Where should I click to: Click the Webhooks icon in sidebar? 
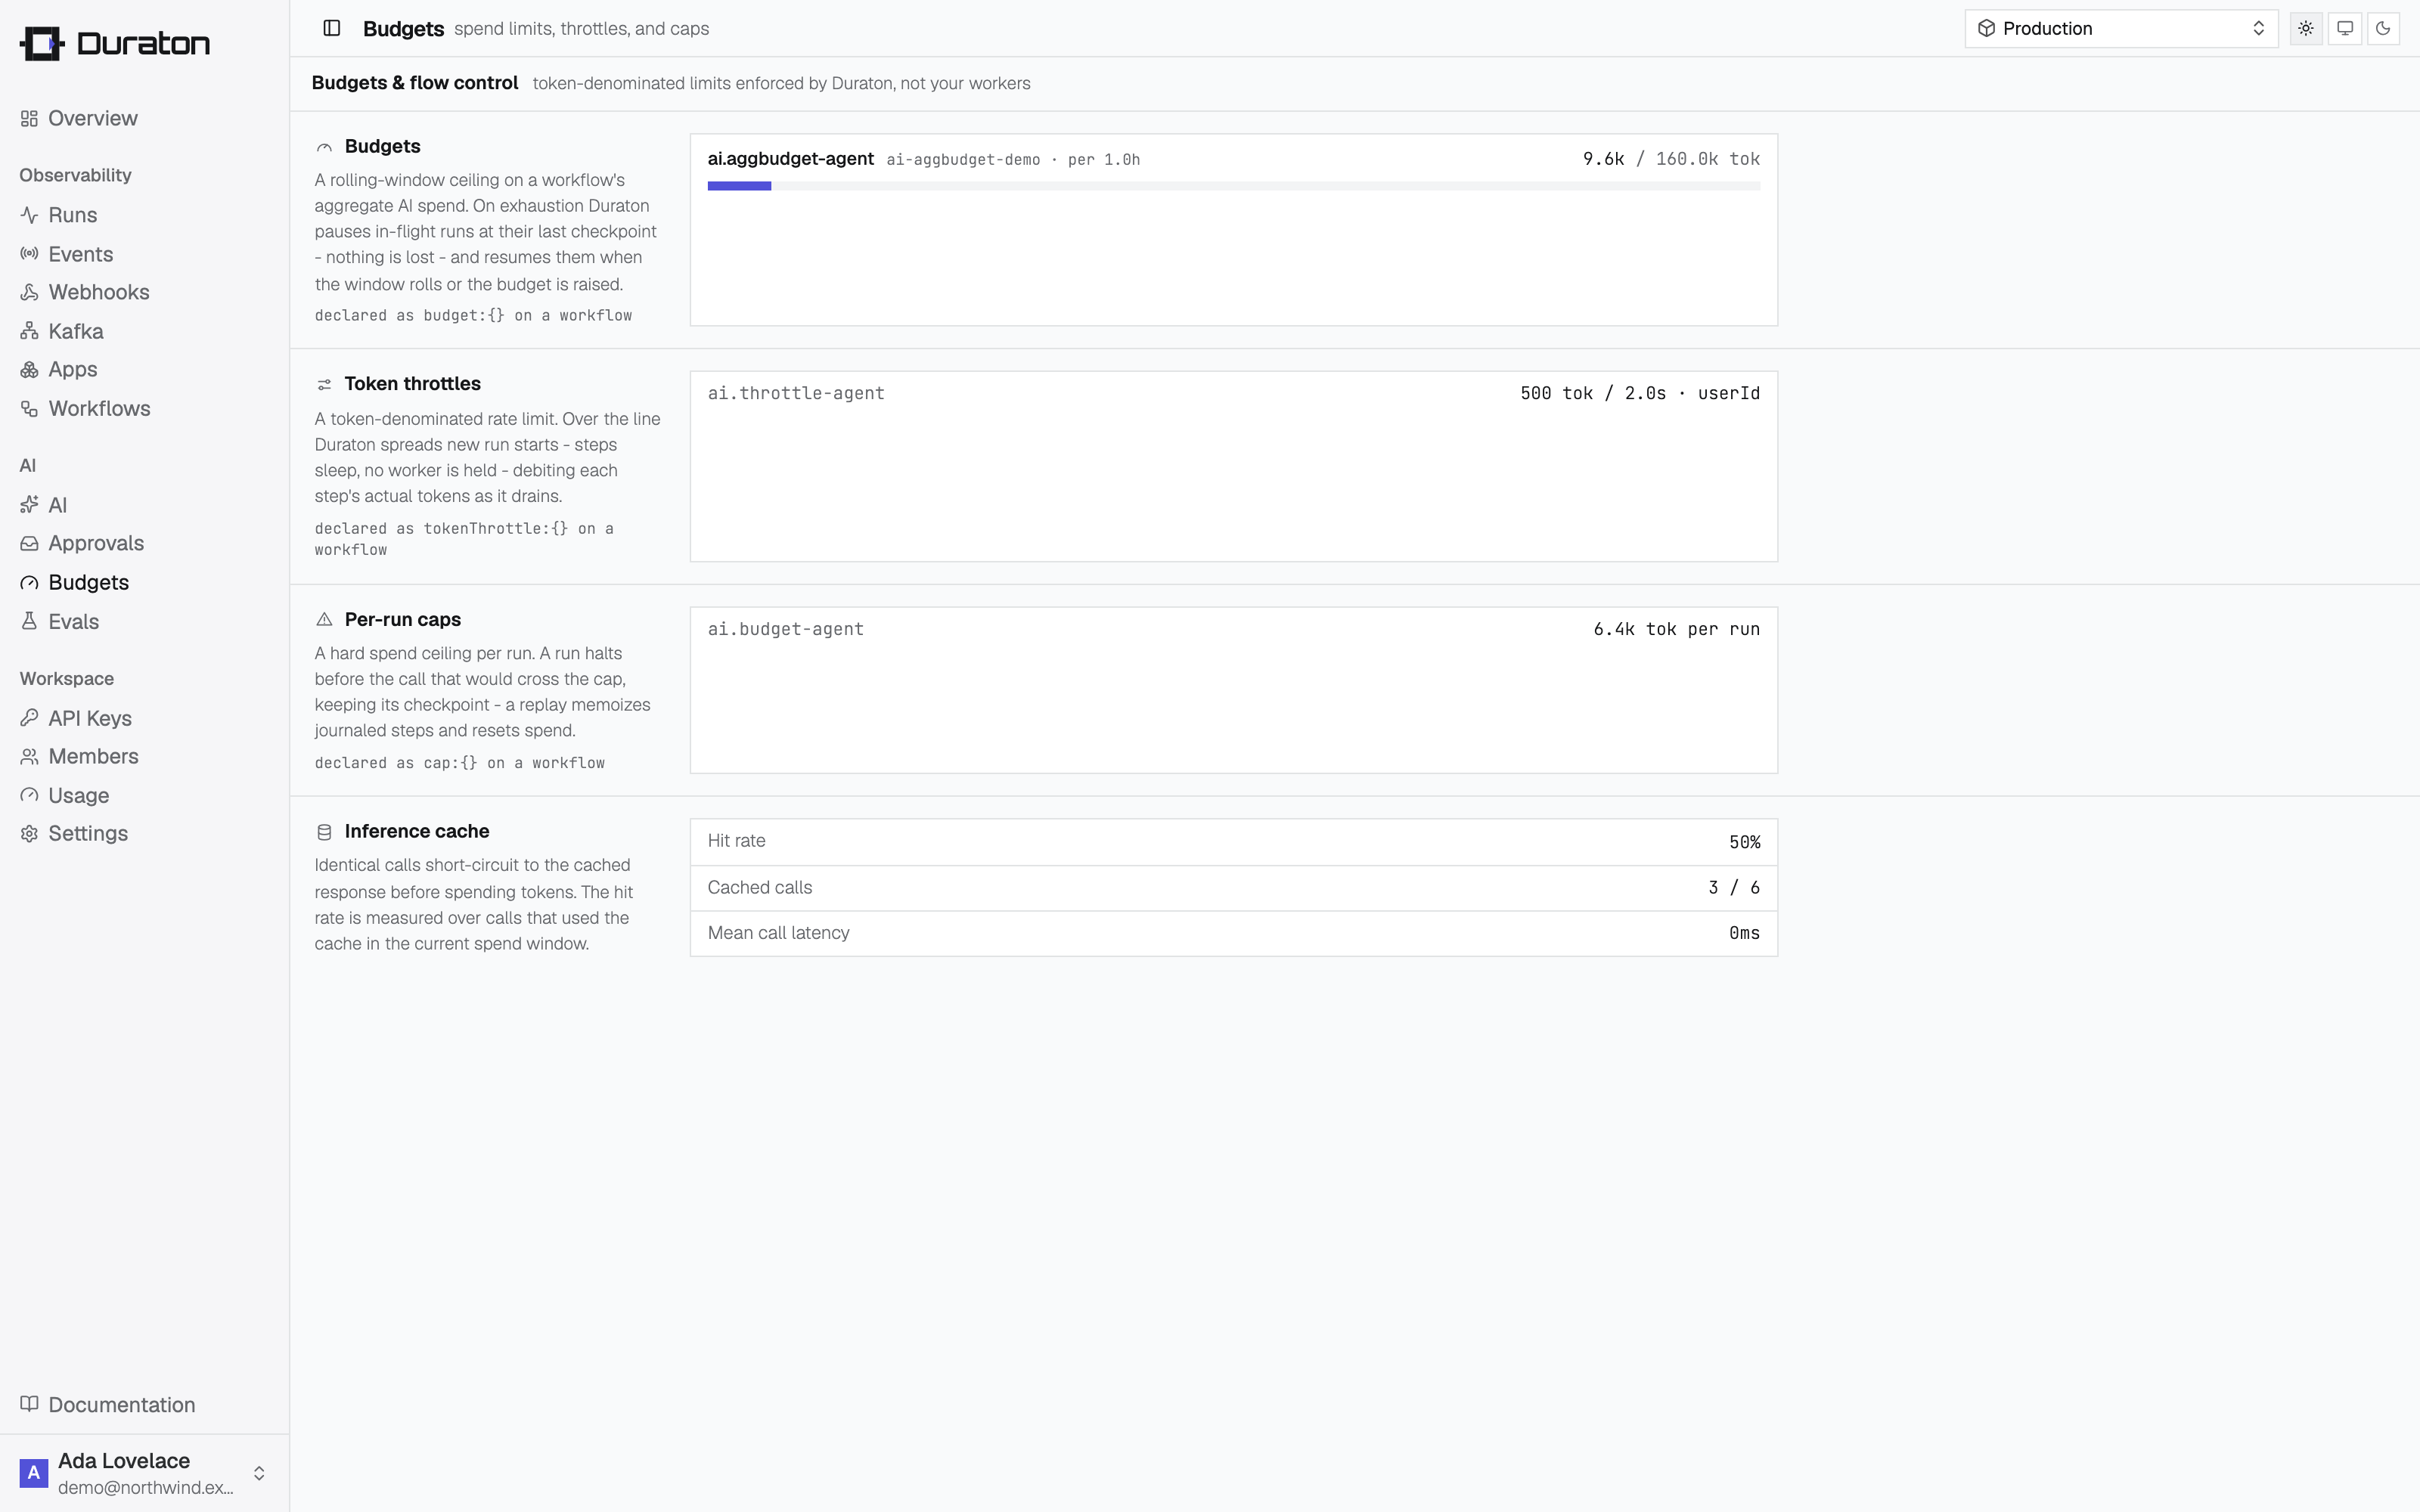pyautogui.click(x=29, y=293)
